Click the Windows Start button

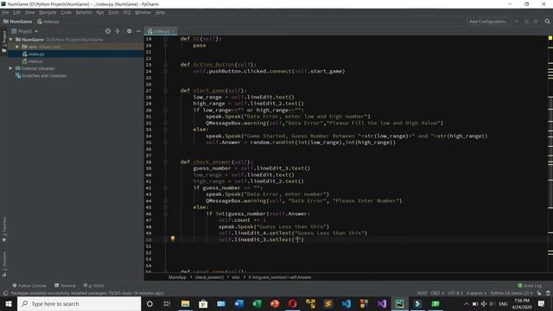(9, 303)
